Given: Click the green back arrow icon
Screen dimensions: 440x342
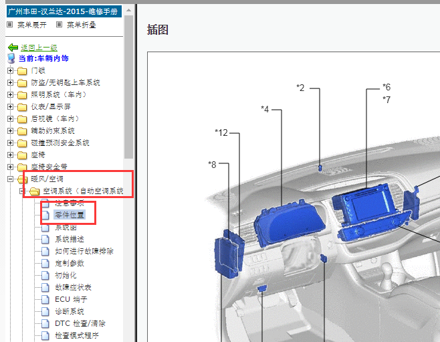Looking at the screenshot, I should (x=13, y=48).
